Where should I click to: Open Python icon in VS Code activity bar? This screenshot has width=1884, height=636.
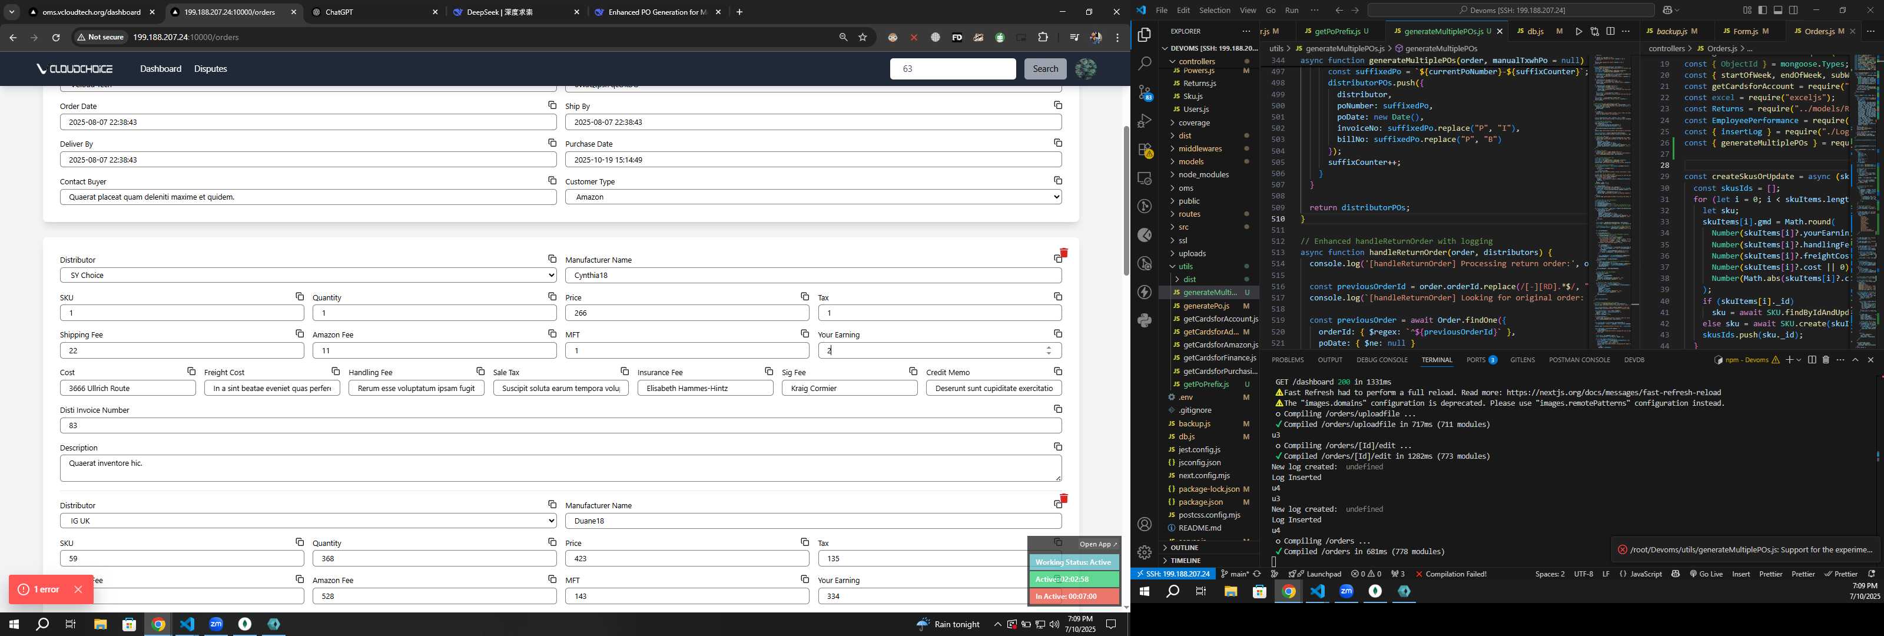click(1145, 320)
